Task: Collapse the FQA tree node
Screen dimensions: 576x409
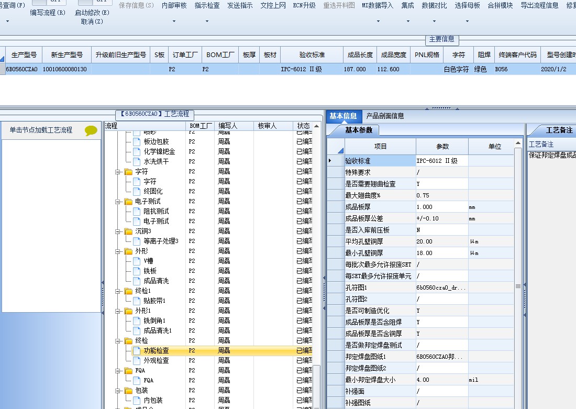Action: (118, 370)
